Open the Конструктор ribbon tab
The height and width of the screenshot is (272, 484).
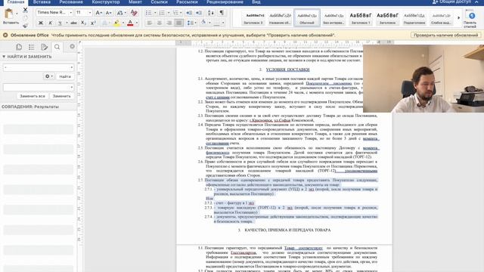tap(106, 2)
